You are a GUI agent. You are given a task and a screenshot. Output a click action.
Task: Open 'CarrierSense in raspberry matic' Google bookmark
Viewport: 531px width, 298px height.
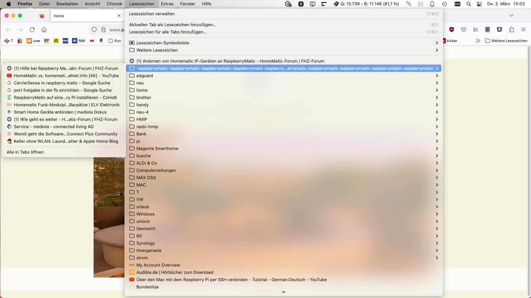coord(64,83)
